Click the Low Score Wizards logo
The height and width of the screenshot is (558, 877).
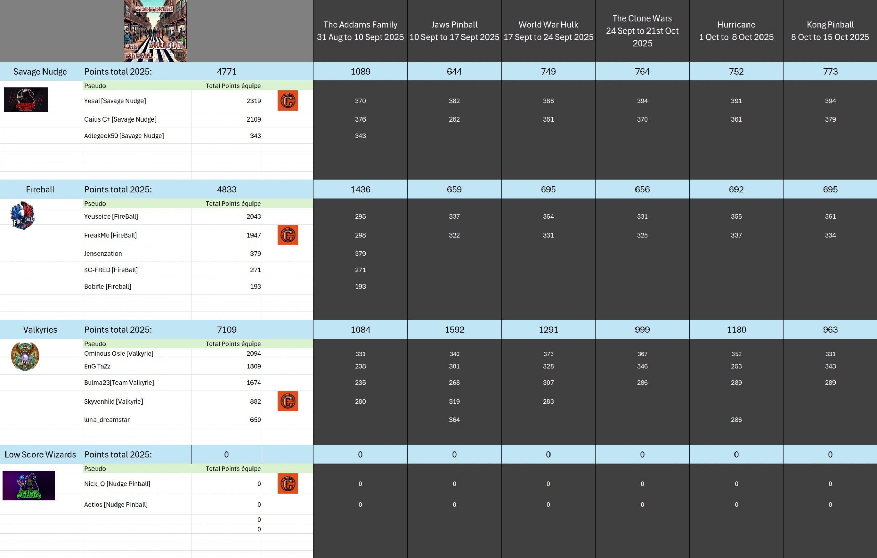click(29, 485)
